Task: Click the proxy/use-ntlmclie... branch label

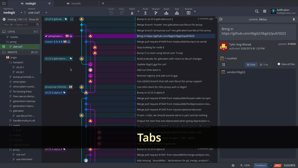Action: (58, 87)
